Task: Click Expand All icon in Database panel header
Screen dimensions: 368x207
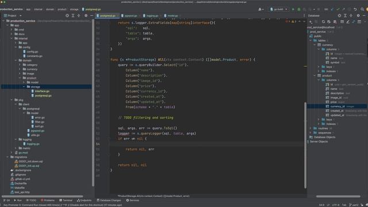Action: coord(345,16)
